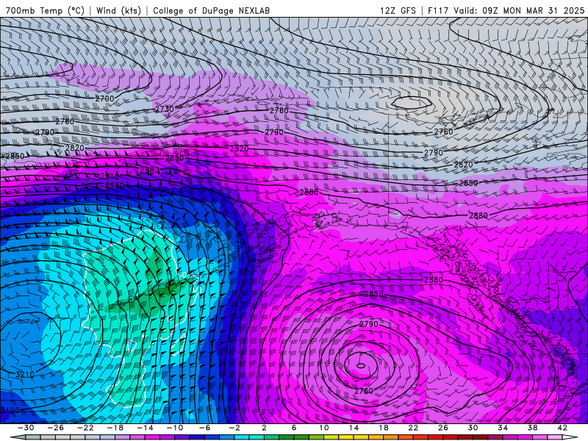Click the "Valid: 09Z MON MAR 31 2025" text
The width and height of the screenshot is (588, 441).
click(x=519, y=11)
